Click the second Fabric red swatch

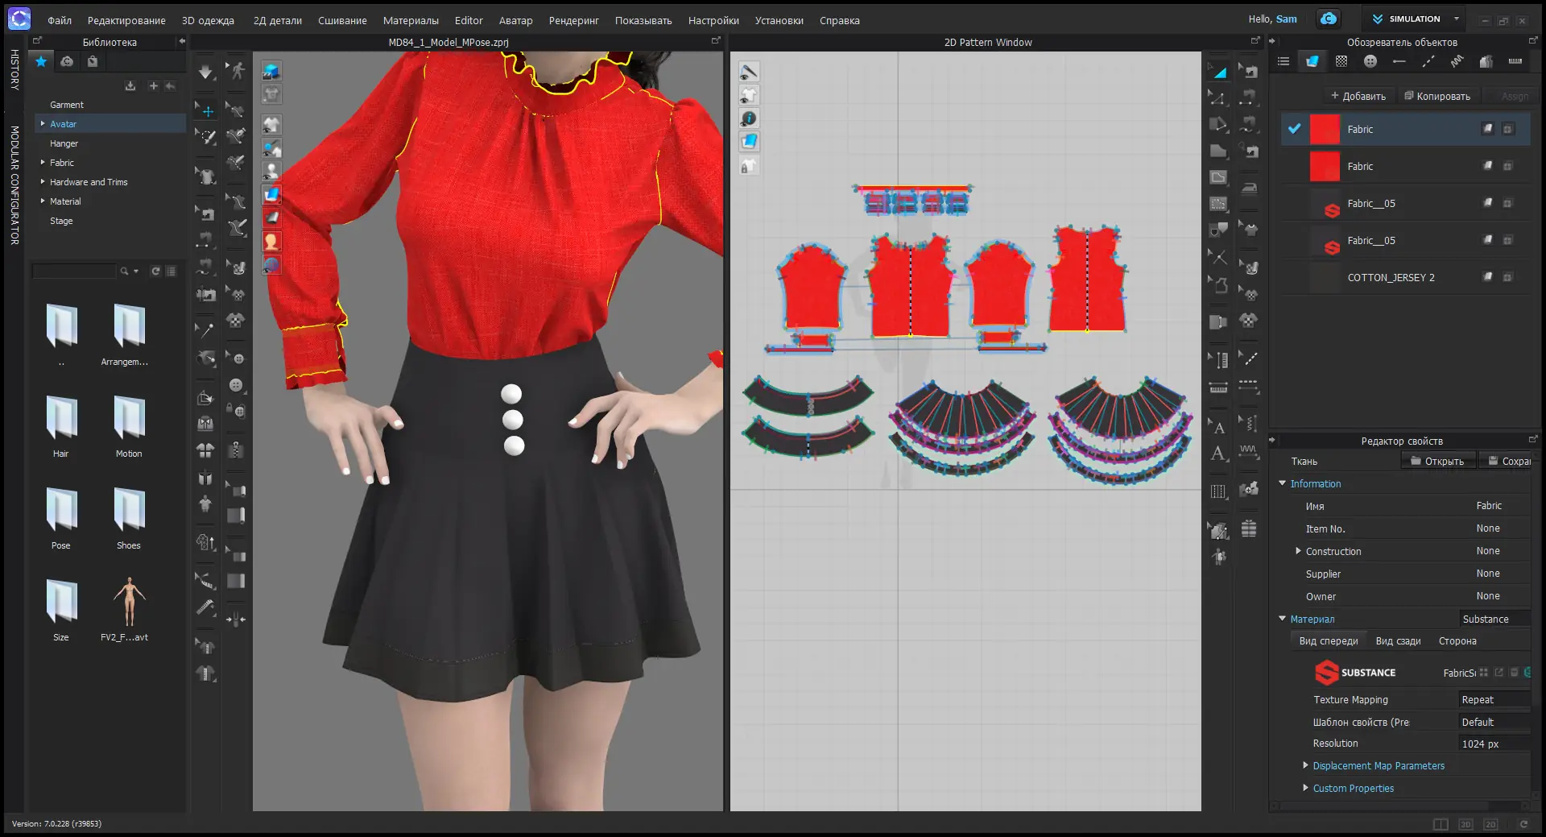1325,167
